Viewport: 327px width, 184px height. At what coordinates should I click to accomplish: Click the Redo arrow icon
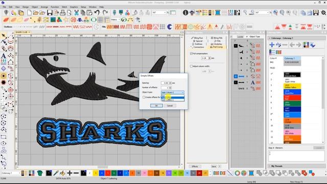(105, 13)
